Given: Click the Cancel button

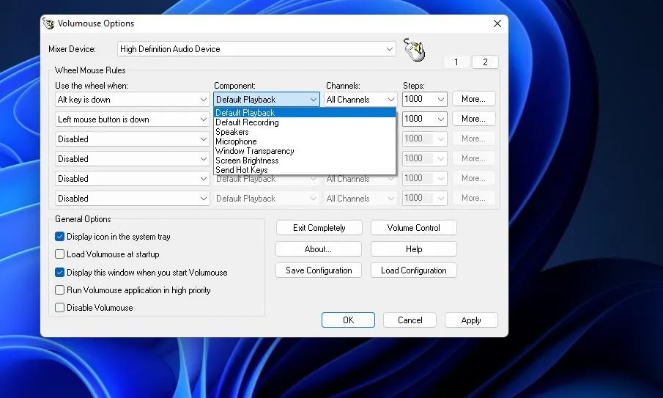Looking at the screenshot, I should pyautogui.click(x=410, y=320).
